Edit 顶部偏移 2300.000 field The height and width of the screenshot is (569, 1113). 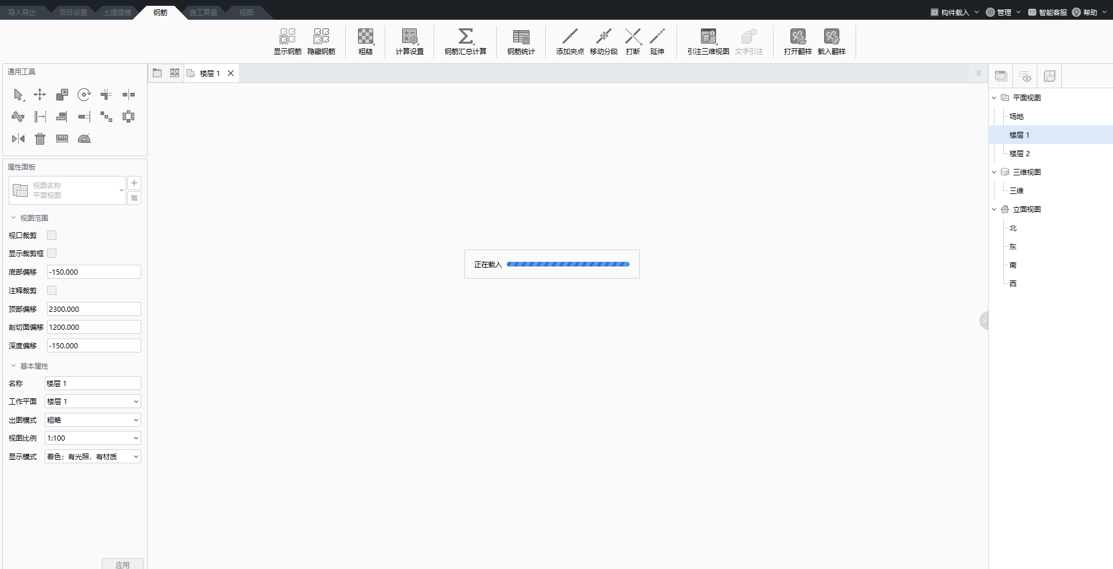pos(94,309)
